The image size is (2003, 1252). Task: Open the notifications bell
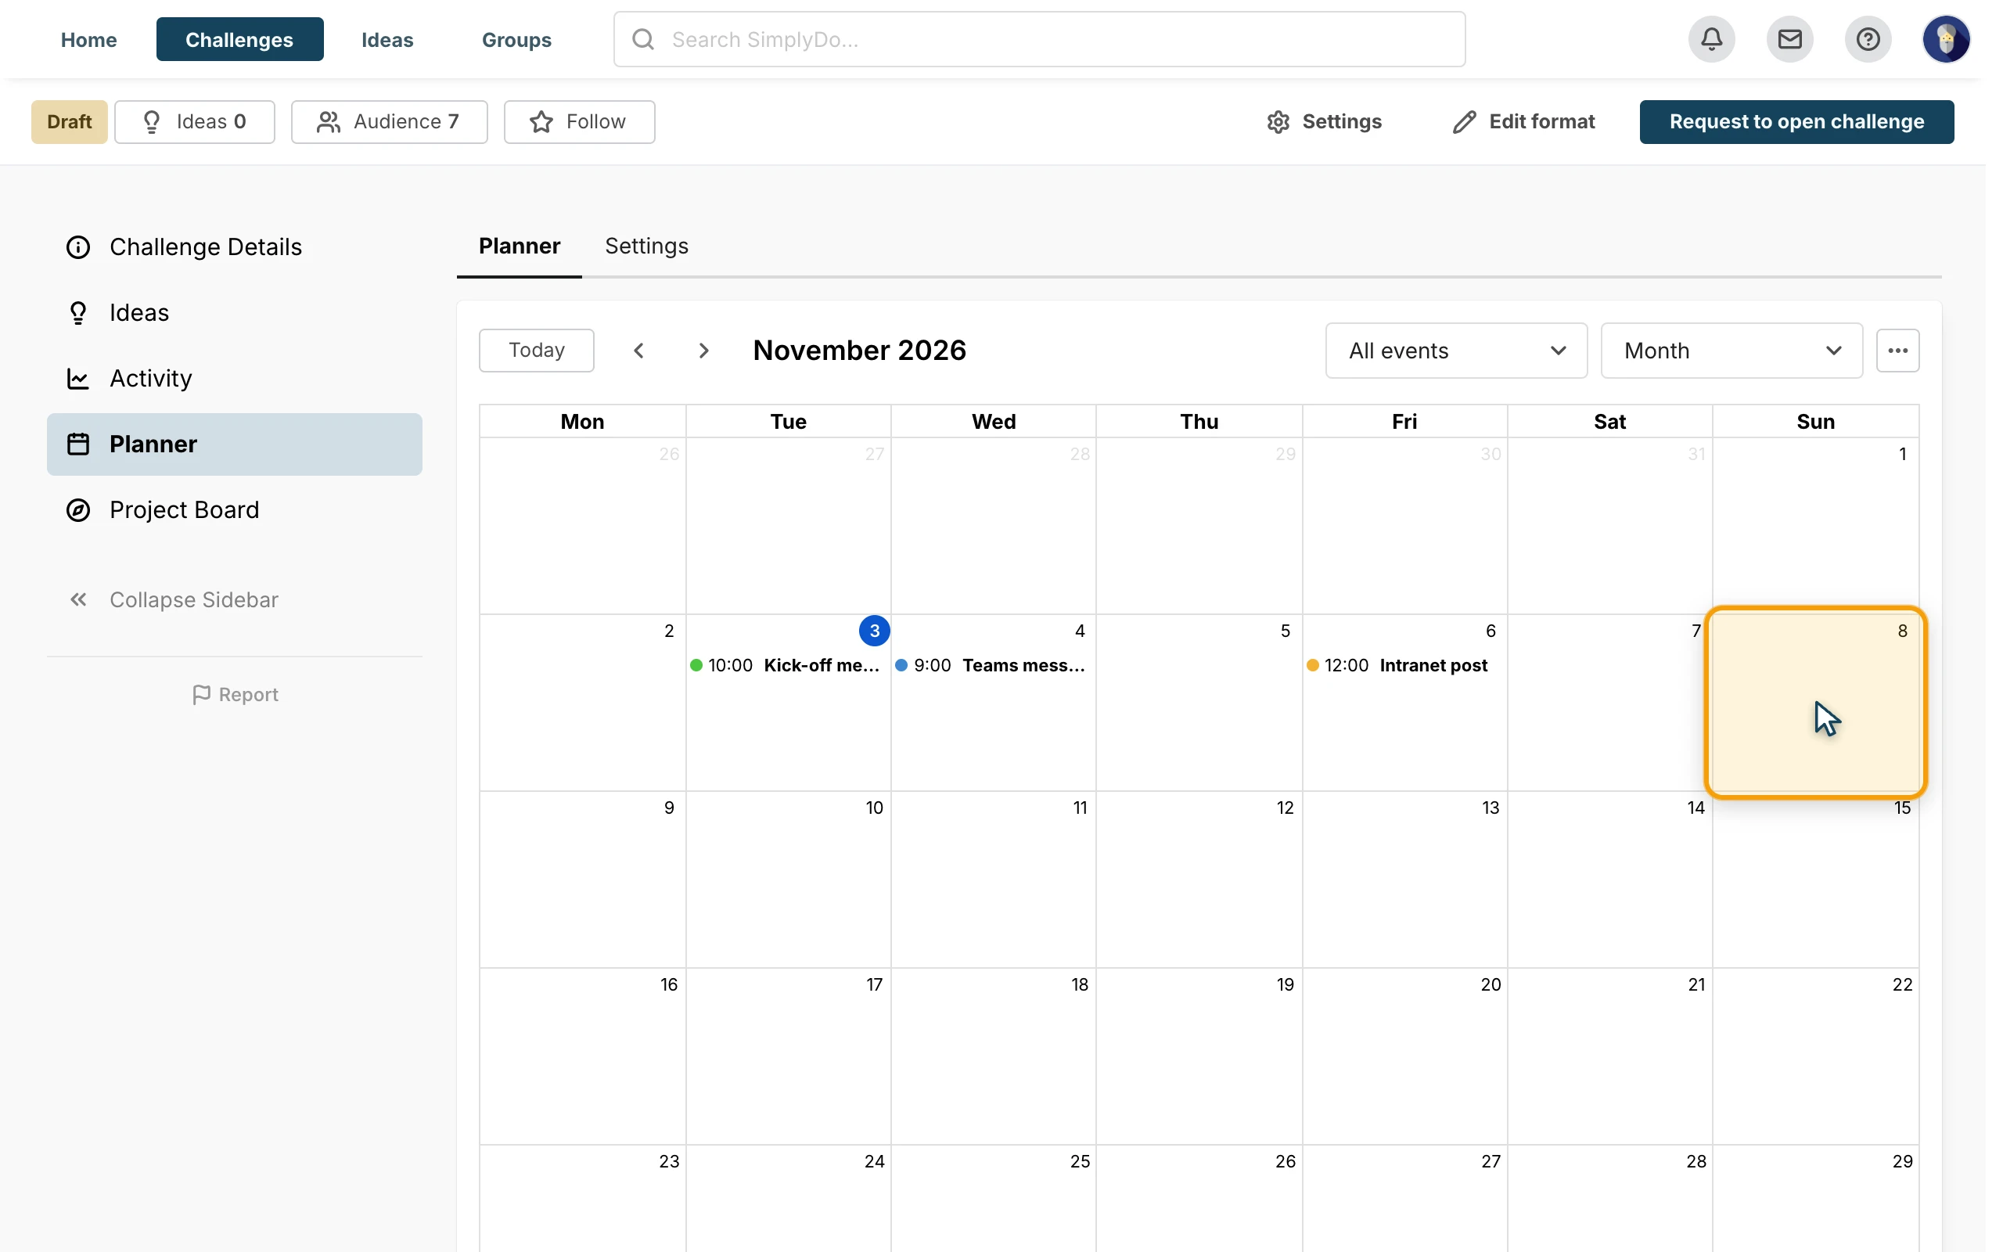[x=1712, y=39]
